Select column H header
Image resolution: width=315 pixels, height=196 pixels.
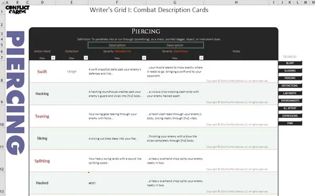[236, 3]
